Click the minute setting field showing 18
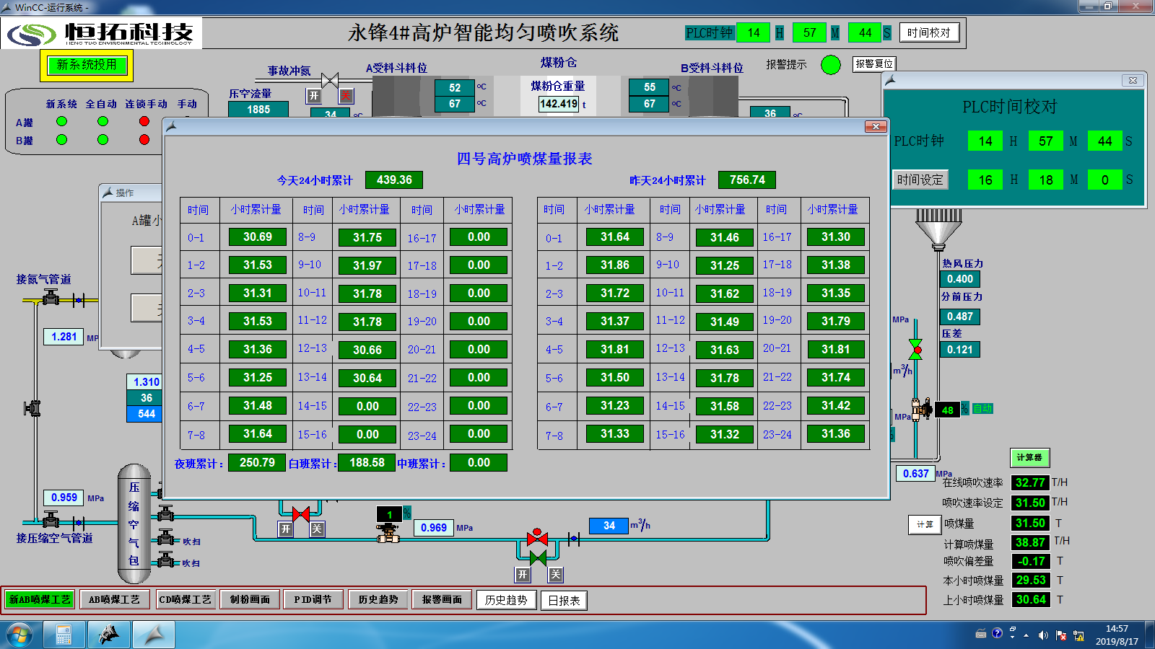Image resolution: width=1155 pixels, height=649 pixels. [1046, 180]
